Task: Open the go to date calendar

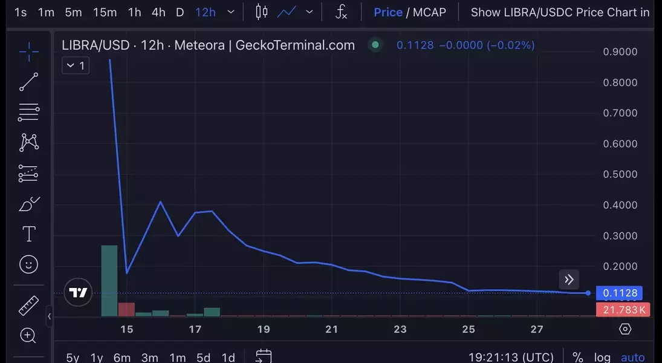Action: [264, 356]
